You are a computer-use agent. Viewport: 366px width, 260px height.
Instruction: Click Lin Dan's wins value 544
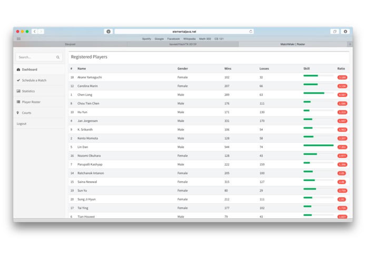227,147
